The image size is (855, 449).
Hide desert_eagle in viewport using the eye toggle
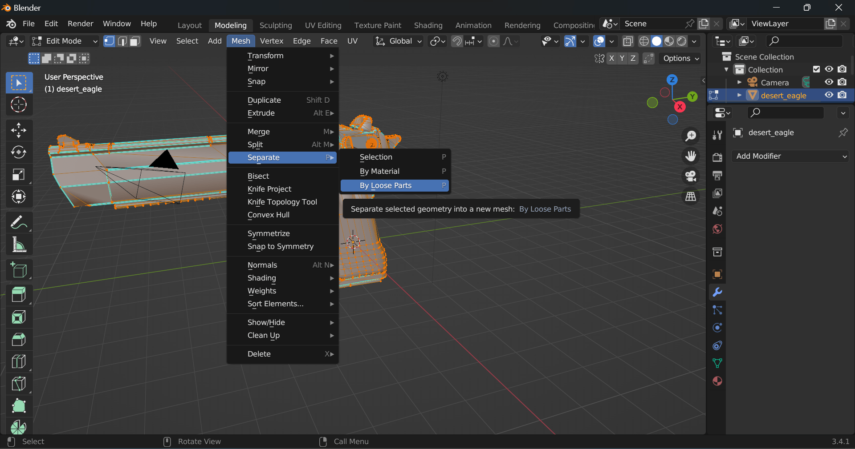point(829,95)
